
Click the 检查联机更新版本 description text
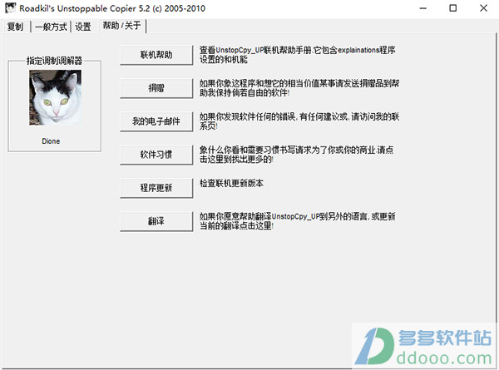pos(231,183)
